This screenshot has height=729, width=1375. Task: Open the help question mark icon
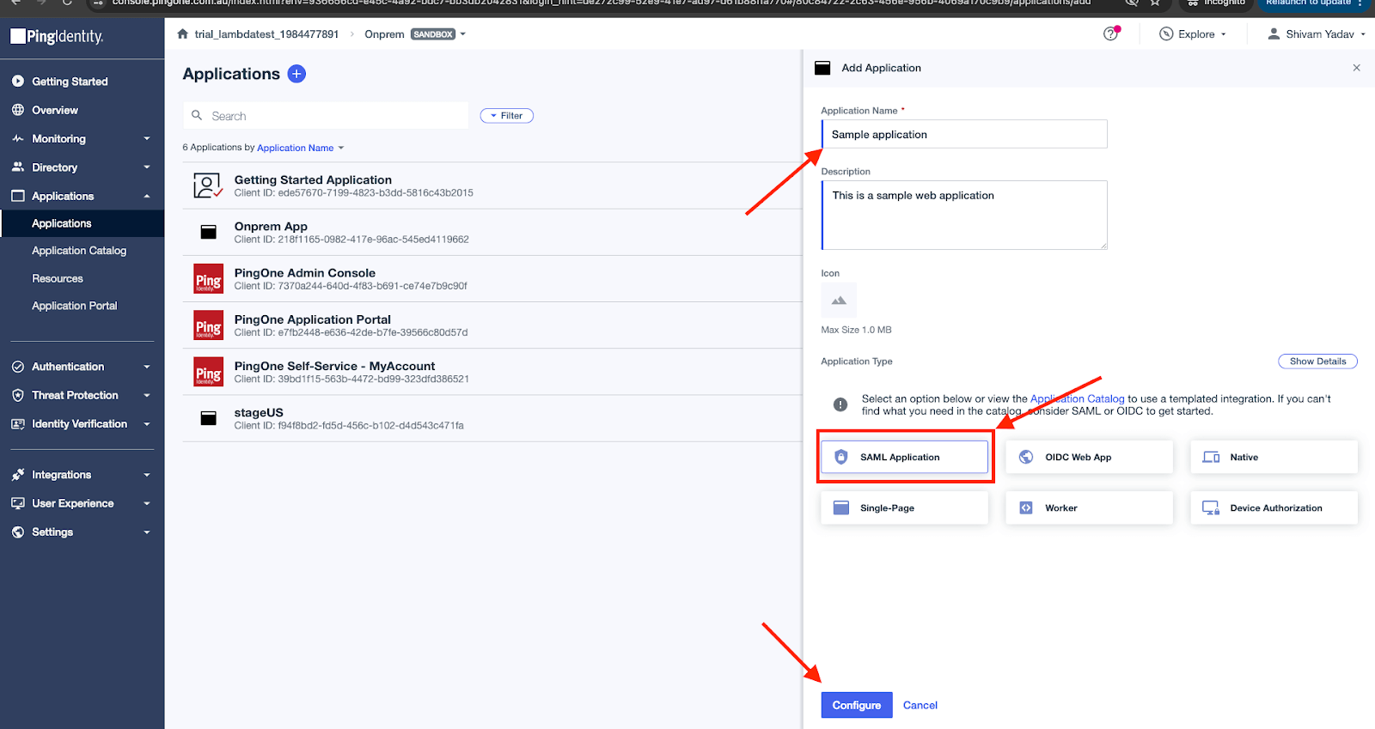pyautogui.click(x=1111, y=33)
